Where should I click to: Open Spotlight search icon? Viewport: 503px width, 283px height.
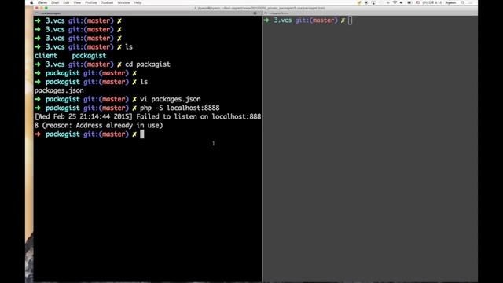pyautogui.click(x=463, y=2)
